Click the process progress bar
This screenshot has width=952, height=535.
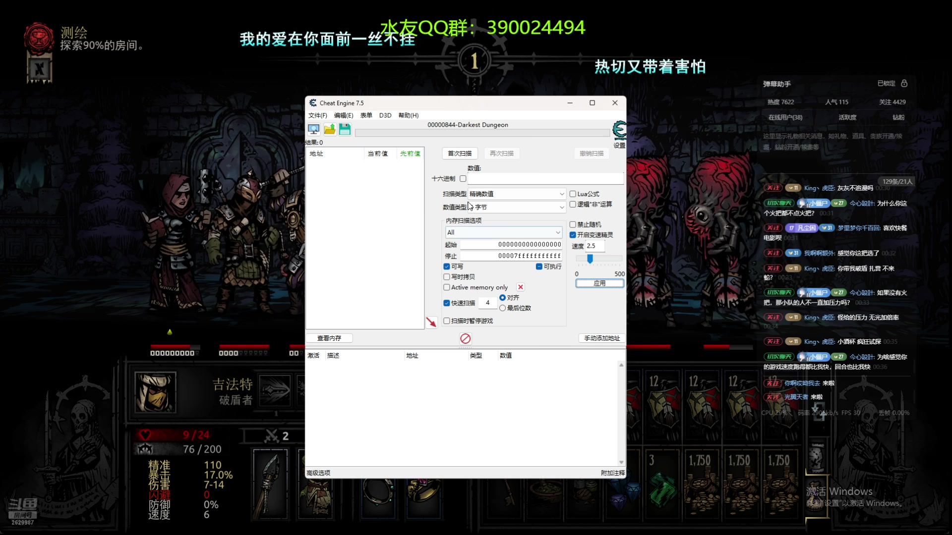click(x=482, y=133)
